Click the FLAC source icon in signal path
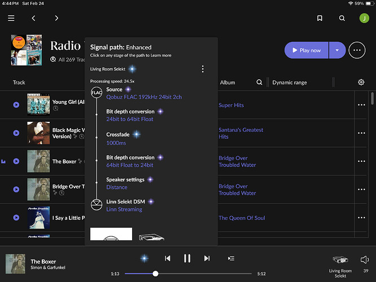This screenshot has height=282, width=376. [x=97, y=92]
